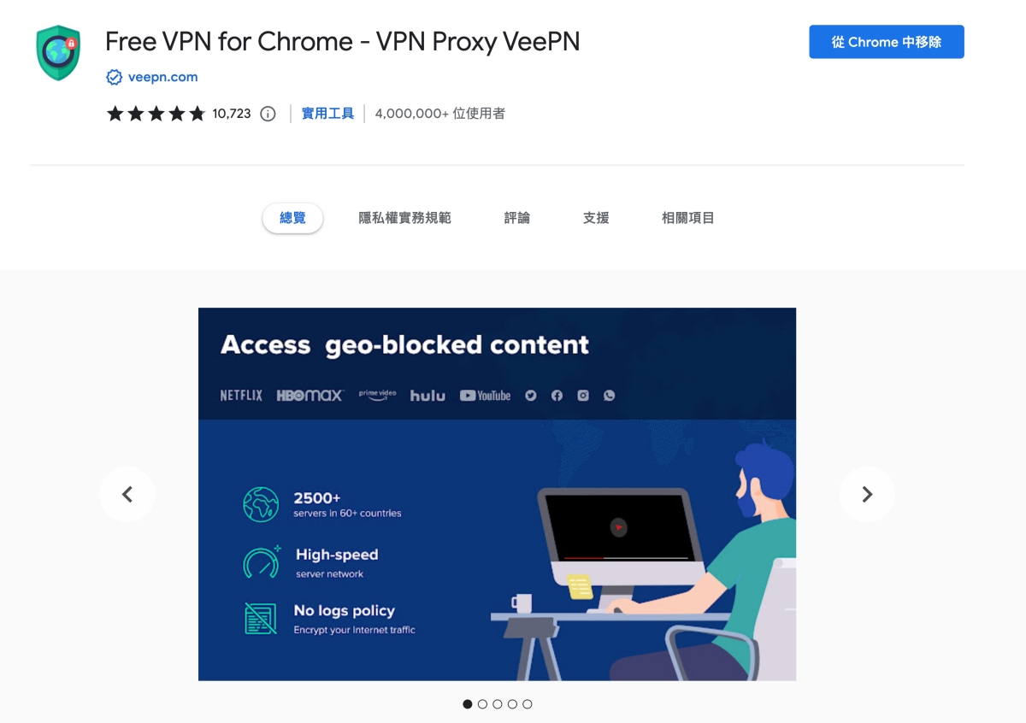This screenshot has height=723, width=1026.
Task: View the 相關項目 tab
Action: (x=687, y=218)
